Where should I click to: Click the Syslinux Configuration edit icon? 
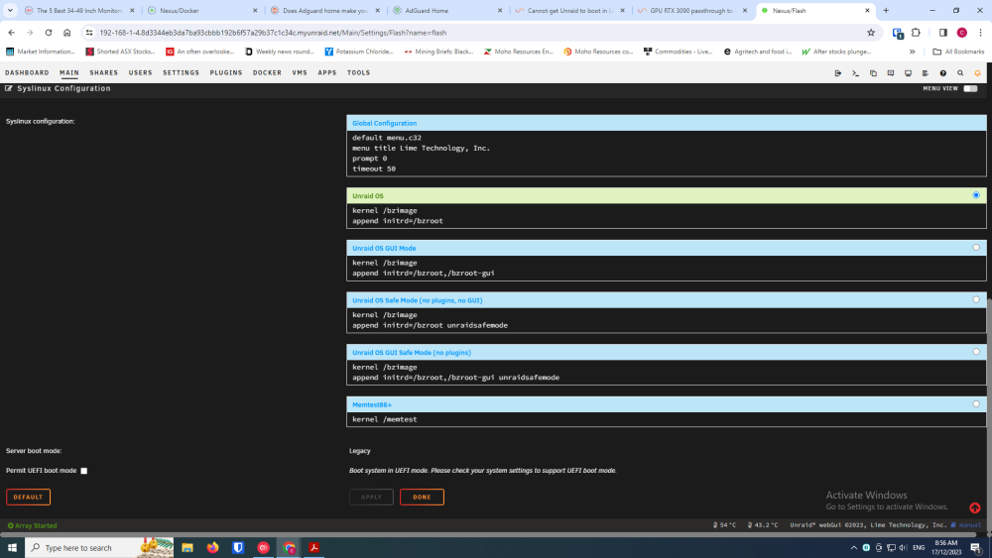9,88
